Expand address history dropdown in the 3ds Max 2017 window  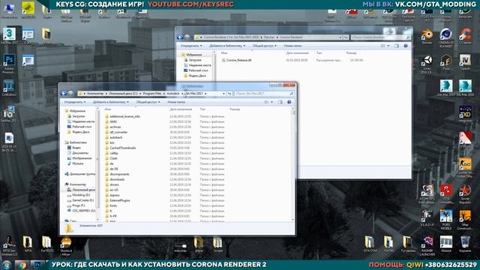[223, 93]
